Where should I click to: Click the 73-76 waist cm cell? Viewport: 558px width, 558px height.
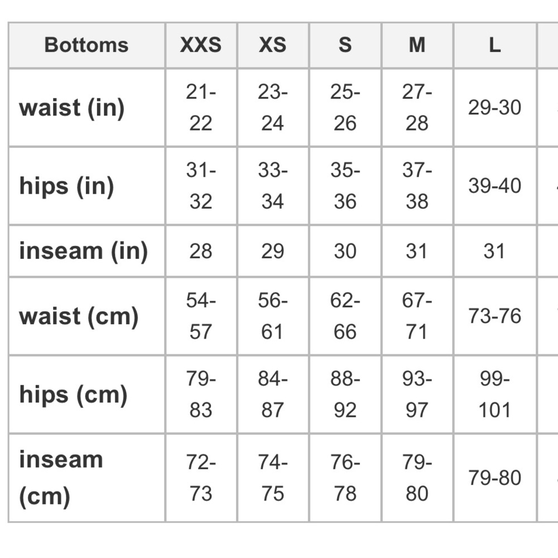(x=495, y=316)
